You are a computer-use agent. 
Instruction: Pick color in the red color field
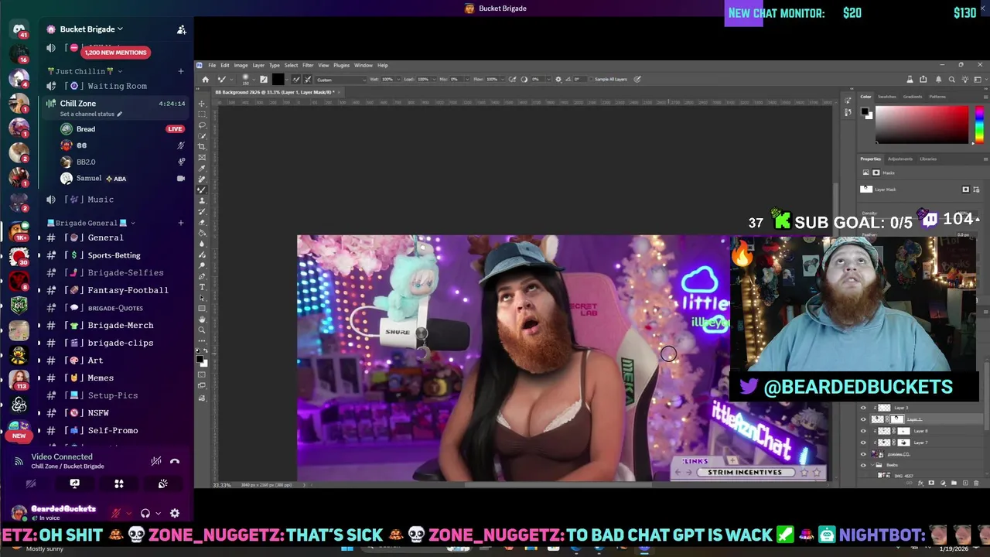[922, 125]
